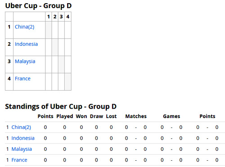Open China(2) link in the group table
This screenshot has height=167, width=225.
(25, 27)
